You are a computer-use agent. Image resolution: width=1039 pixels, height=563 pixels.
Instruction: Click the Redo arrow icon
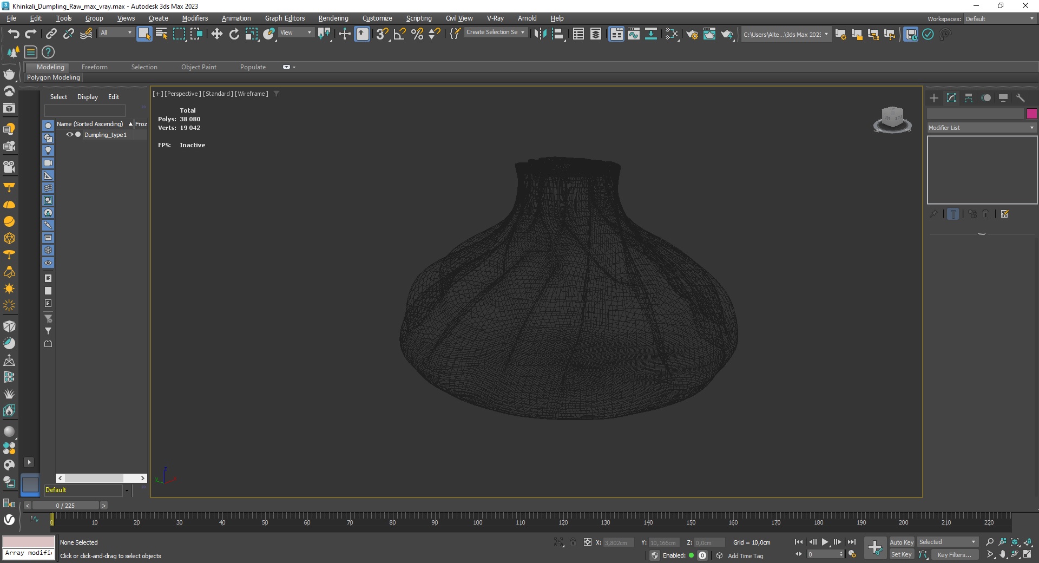click(31, 34)
